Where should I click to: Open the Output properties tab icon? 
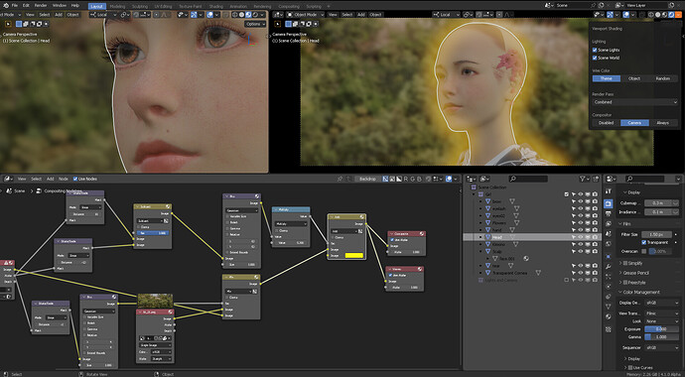(x=609, y=213)
